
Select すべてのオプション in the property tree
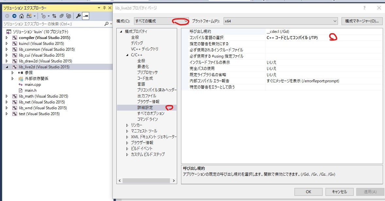(151, 113)
